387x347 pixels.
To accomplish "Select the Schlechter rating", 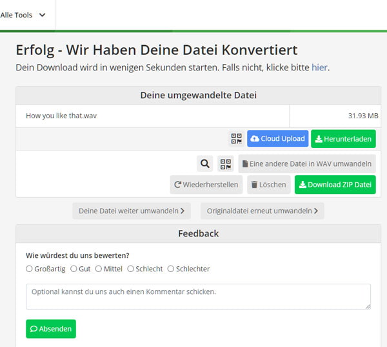I will point(171,269).
